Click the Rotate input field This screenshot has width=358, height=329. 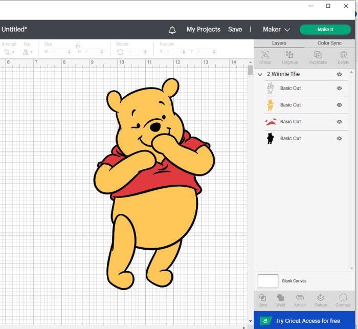pos(135,52)
